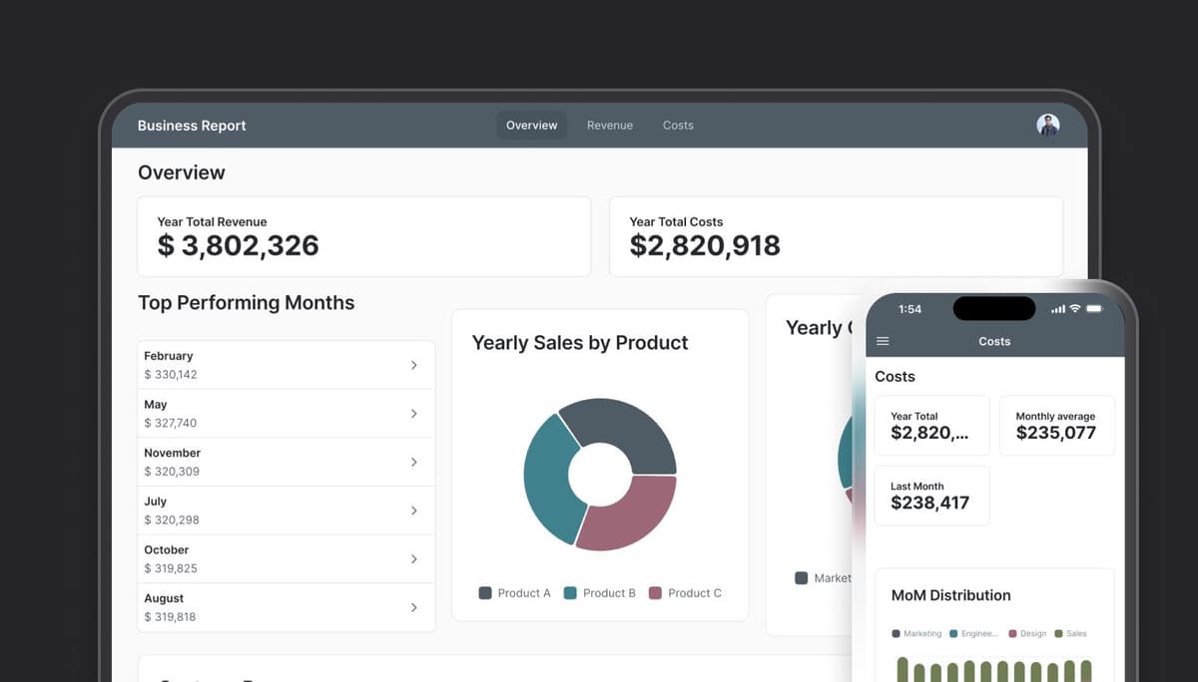Switch to the Revenue tab
This screenshot has width=1198, height=682.
610,126
